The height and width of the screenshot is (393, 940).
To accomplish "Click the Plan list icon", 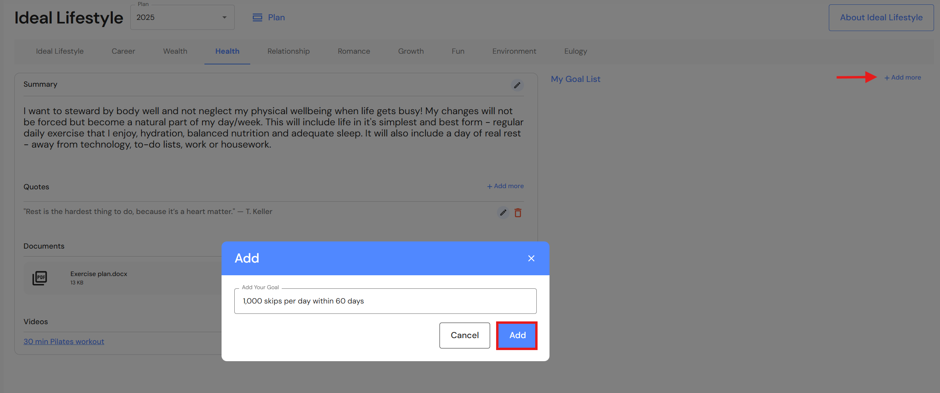I will pyautogui.click(x=257, y=18).
